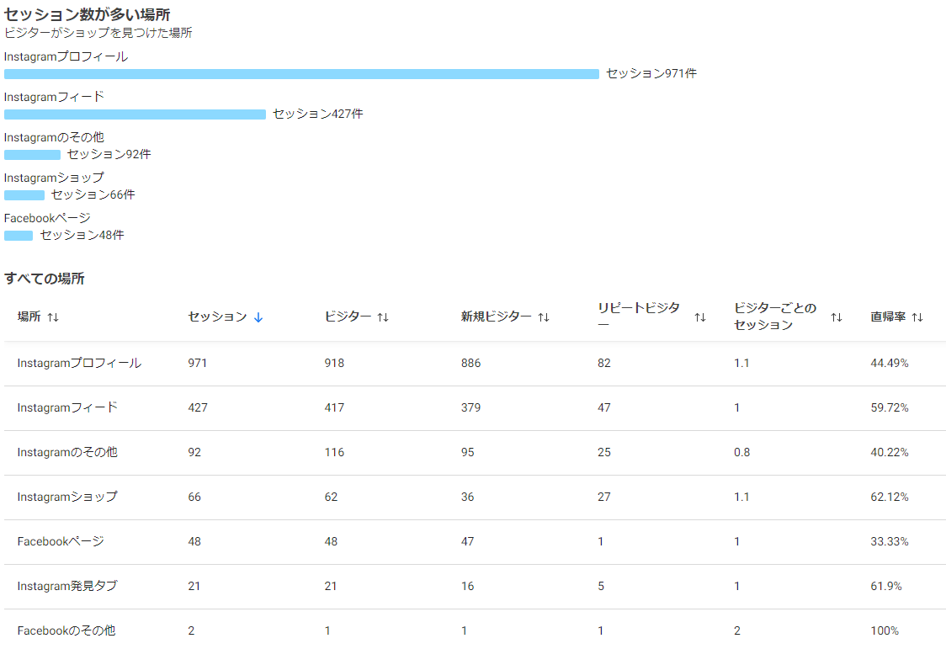Click the 直帰率 column header text

click(x=888, y=317)
